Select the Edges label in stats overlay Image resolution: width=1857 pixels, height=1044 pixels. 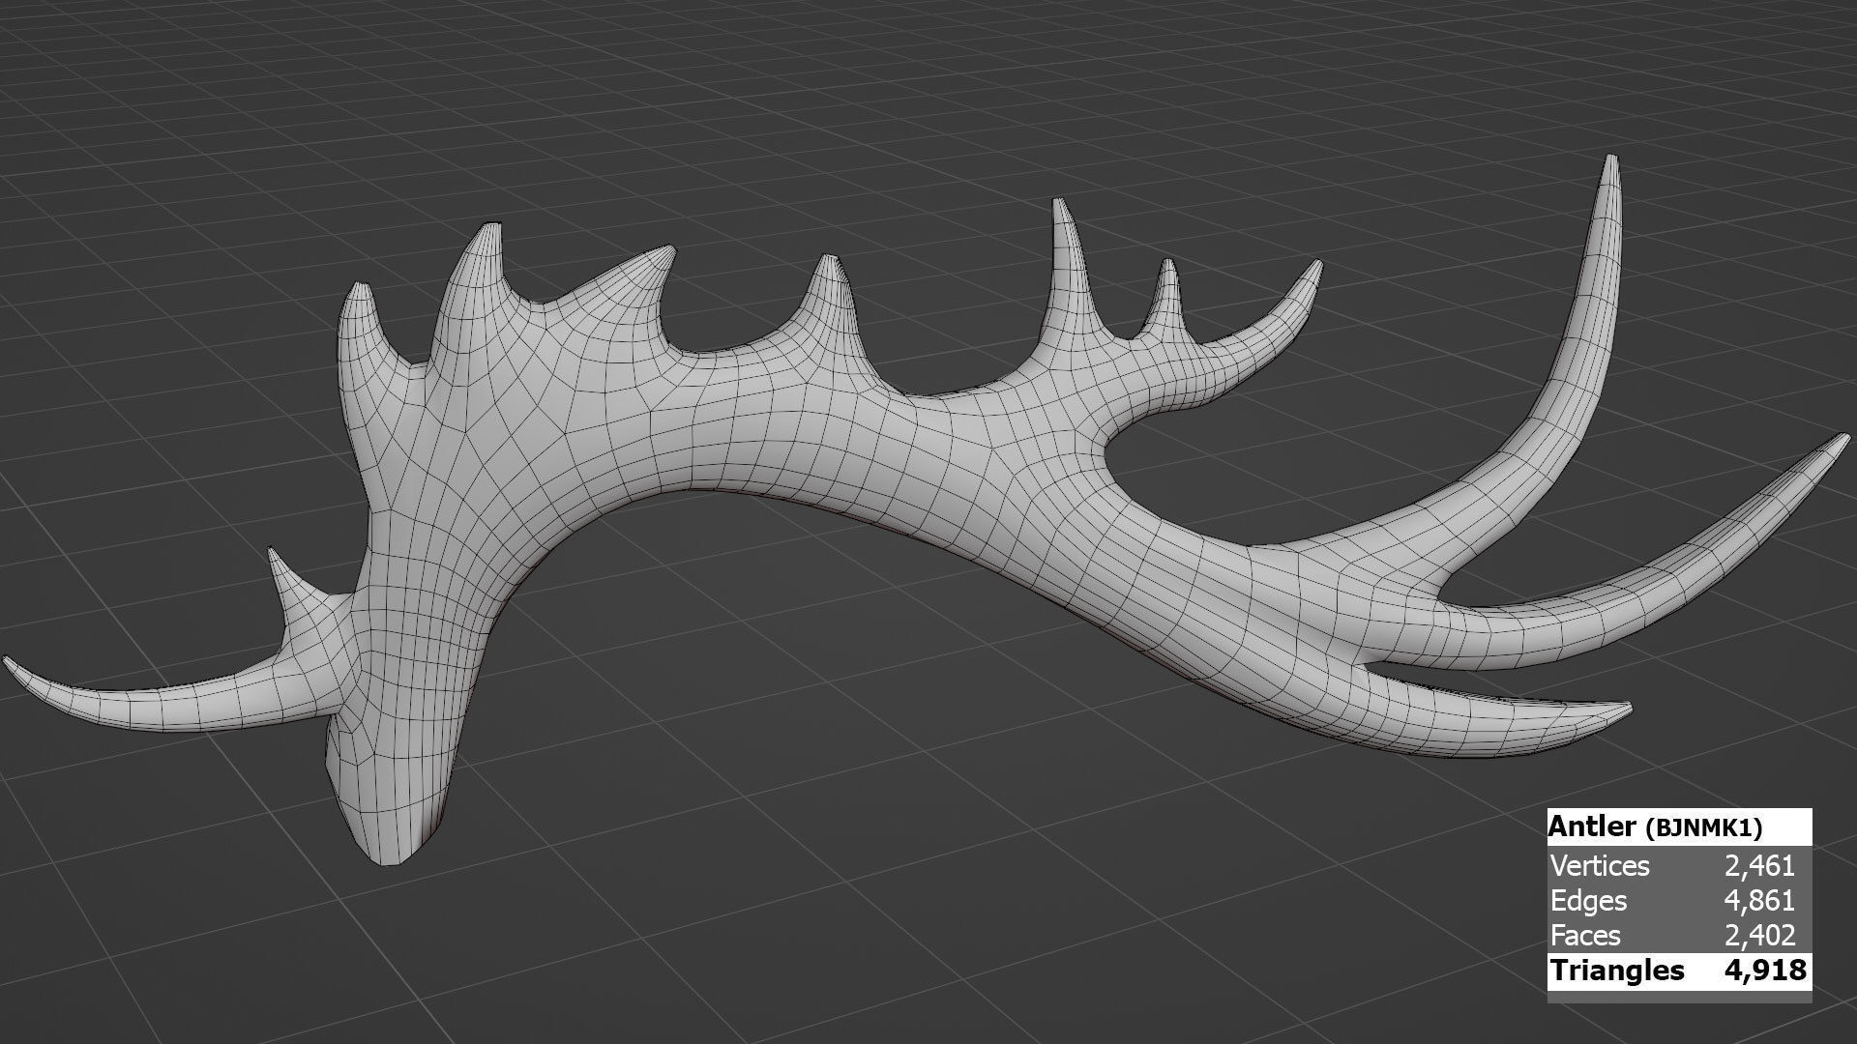pyautogui.click(x=1588, y=901)
